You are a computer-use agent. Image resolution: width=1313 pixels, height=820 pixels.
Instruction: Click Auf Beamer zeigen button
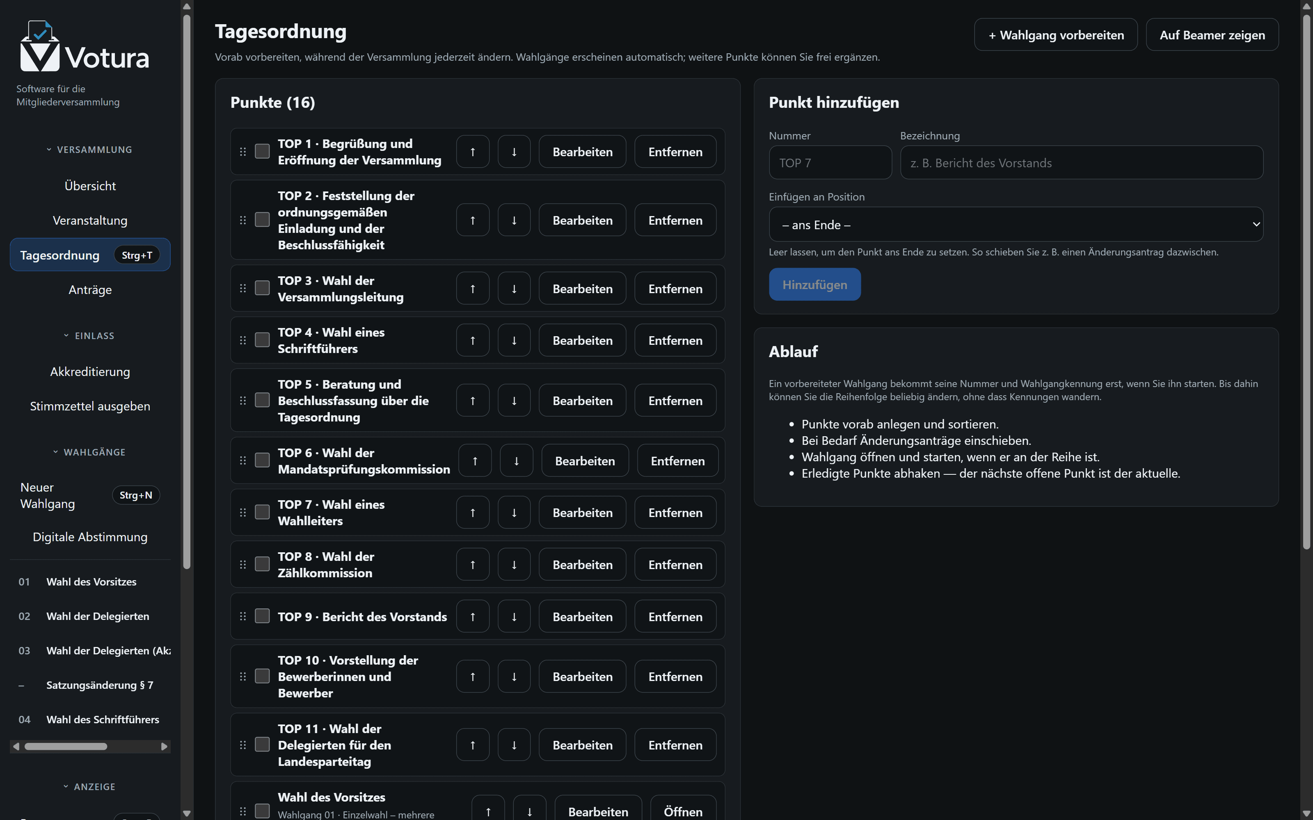(1212, 35)
